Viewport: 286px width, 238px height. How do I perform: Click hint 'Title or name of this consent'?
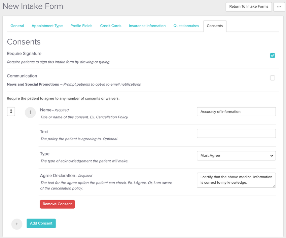(x=84, y=117)
